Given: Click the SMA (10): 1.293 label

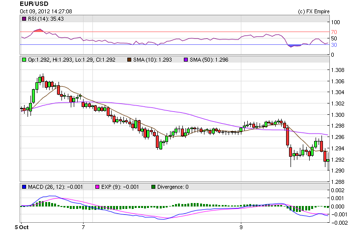Looking at the screenshot, I should click(152, 60).
